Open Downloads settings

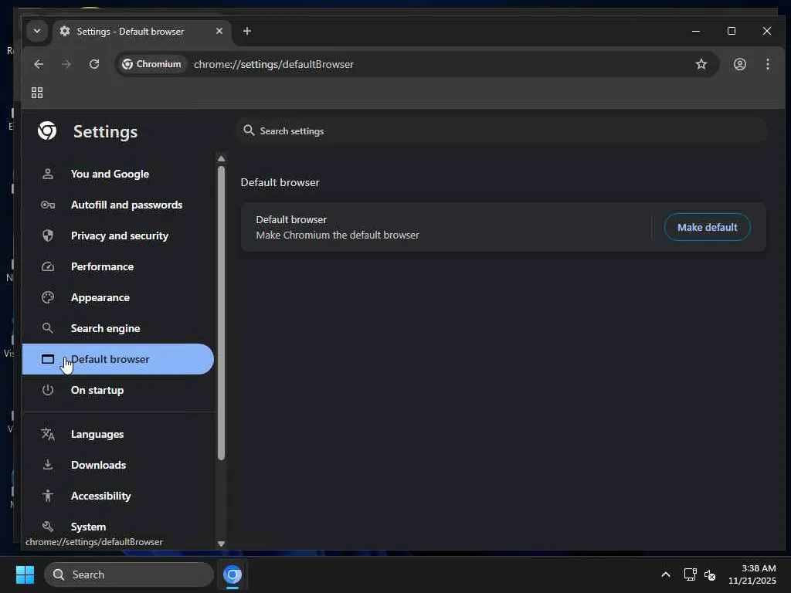click(118, 465)
